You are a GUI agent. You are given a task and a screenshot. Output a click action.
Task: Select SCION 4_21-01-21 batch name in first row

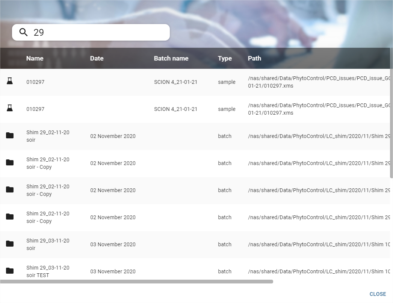click(175, 82)
